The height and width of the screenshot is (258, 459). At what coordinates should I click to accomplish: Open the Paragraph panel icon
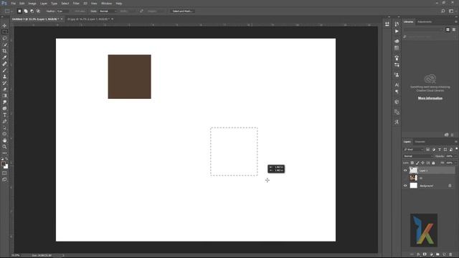pyautogui.click(x=397, y=92)
